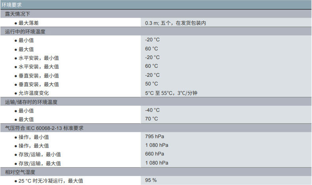Image resolution: width=312 pixels, height=185 pixels.
Task: Select the 垂直安装，最小值 row label
Action: 39,75
